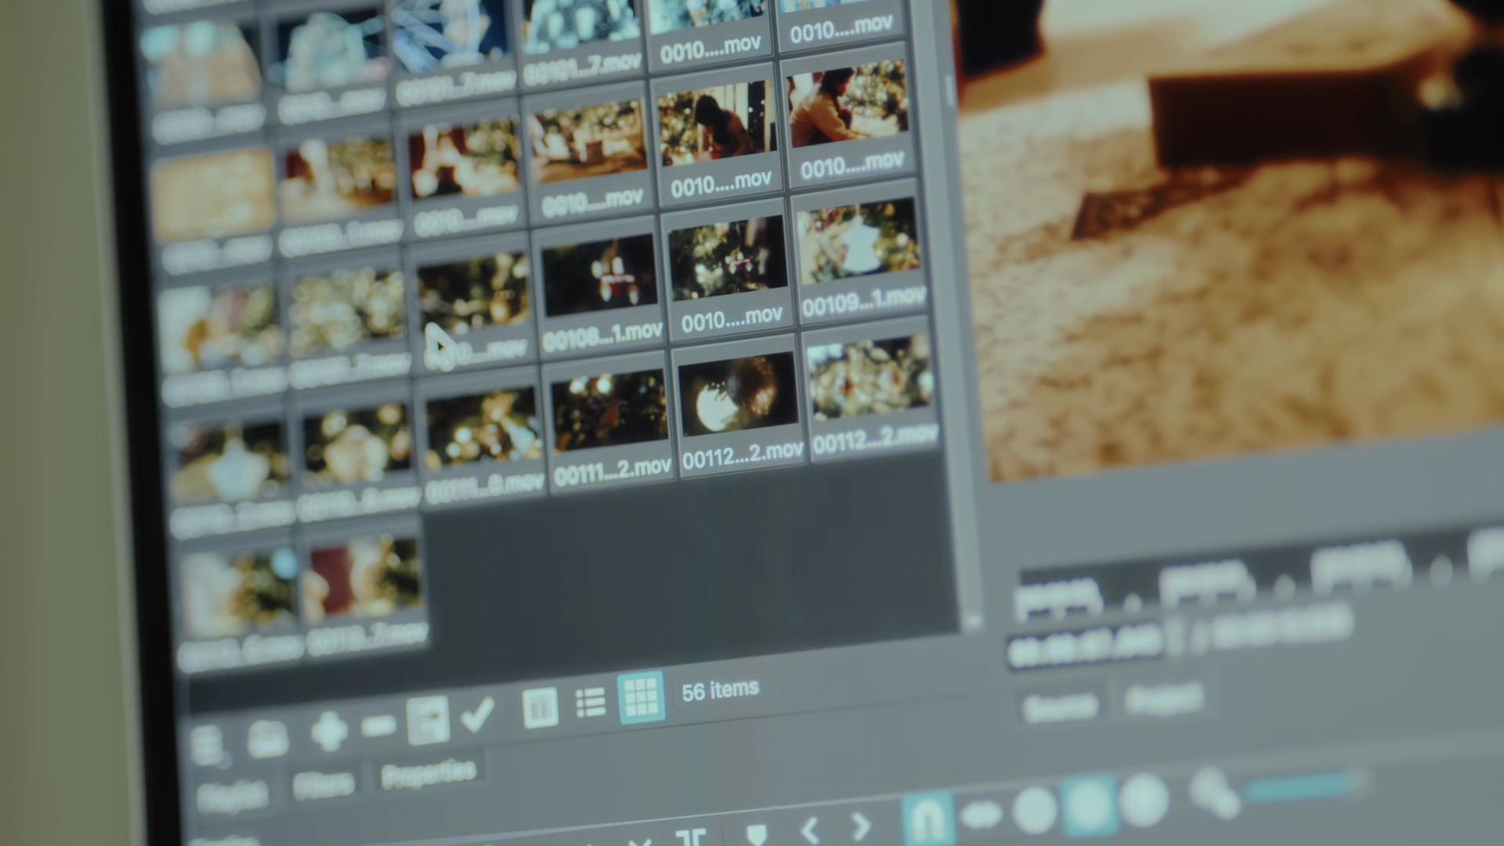Click the playlist update icon
The image size is (1504, 846).
pos(428,719)
